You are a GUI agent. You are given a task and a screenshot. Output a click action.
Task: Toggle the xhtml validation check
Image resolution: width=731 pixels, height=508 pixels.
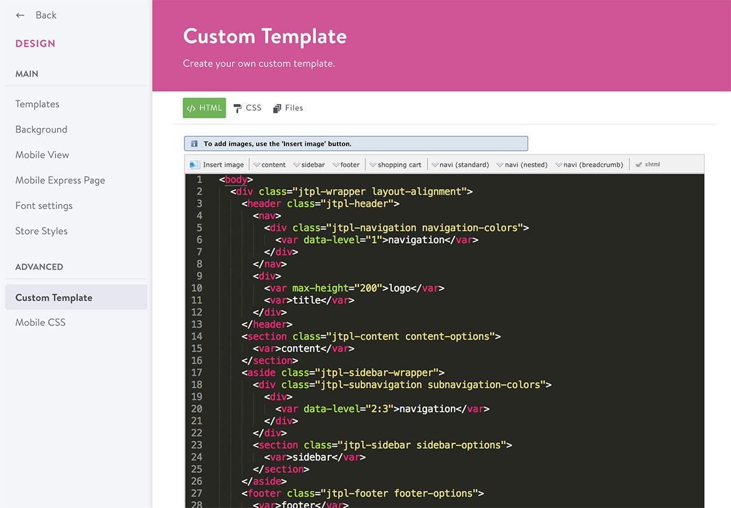coord(647,164)
